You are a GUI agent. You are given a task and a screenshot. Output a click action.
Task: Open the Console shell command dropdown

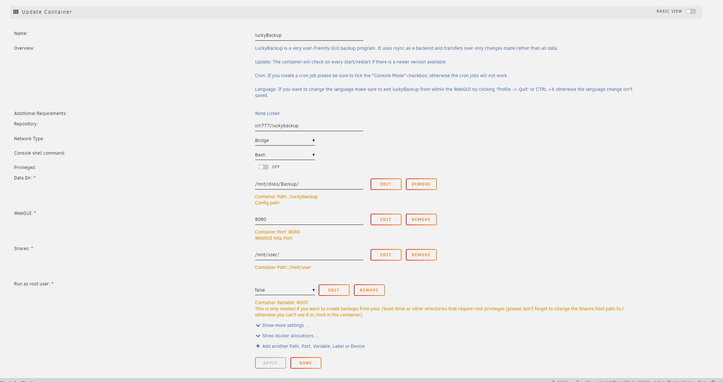[285, 155]
